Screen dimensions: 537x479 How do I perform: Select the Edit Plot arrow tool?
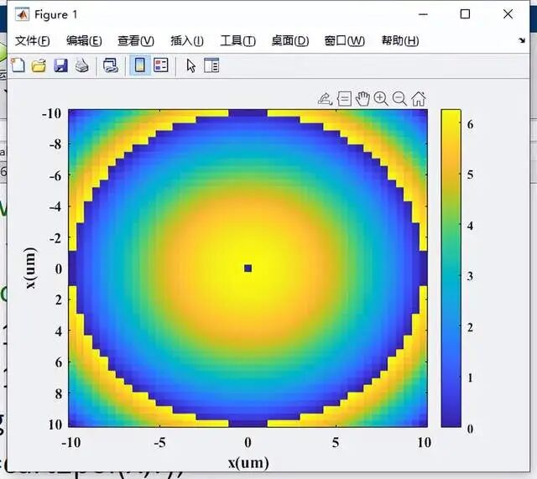coord(190,65)
